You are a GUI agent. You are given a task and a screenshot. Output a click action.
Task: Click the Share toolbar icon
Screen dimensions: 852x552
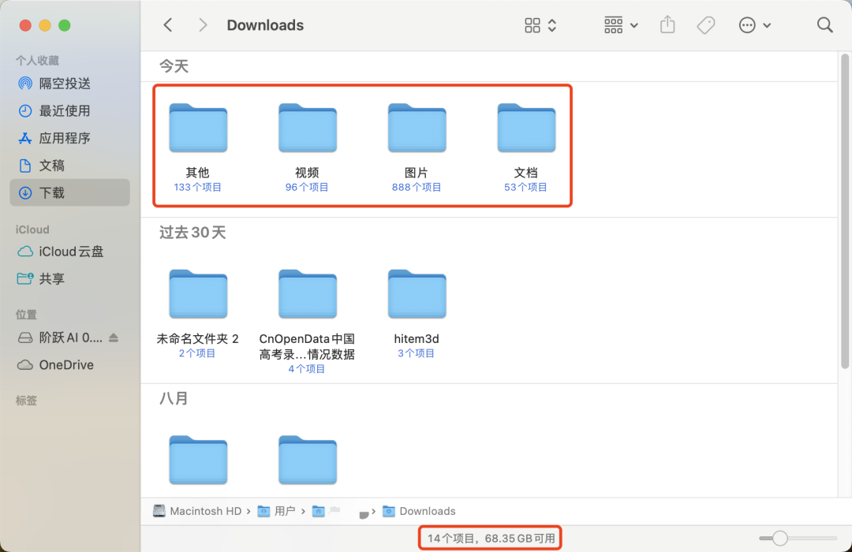coord(667,24)
